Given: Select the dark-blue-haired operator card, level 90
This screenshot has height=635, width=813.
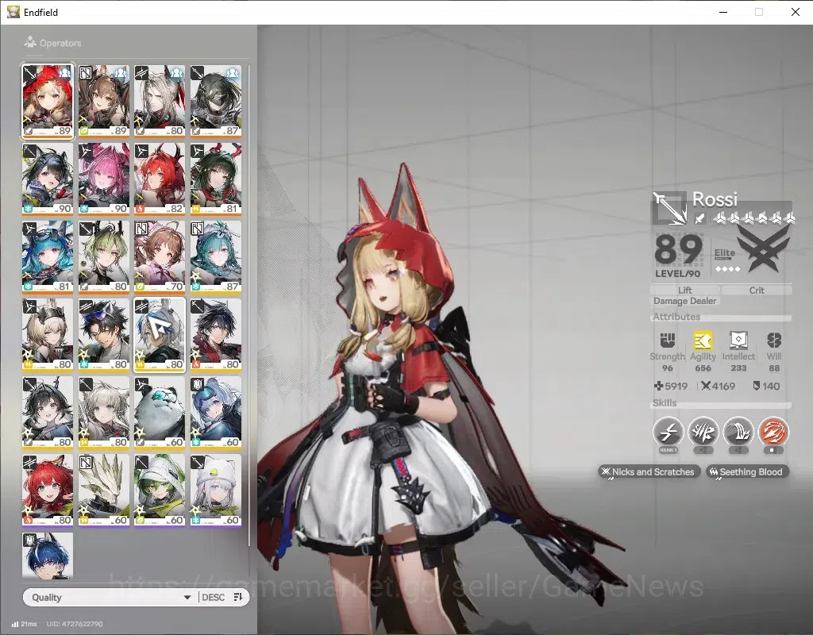Looking at the screenshot, I should point(48,179).
